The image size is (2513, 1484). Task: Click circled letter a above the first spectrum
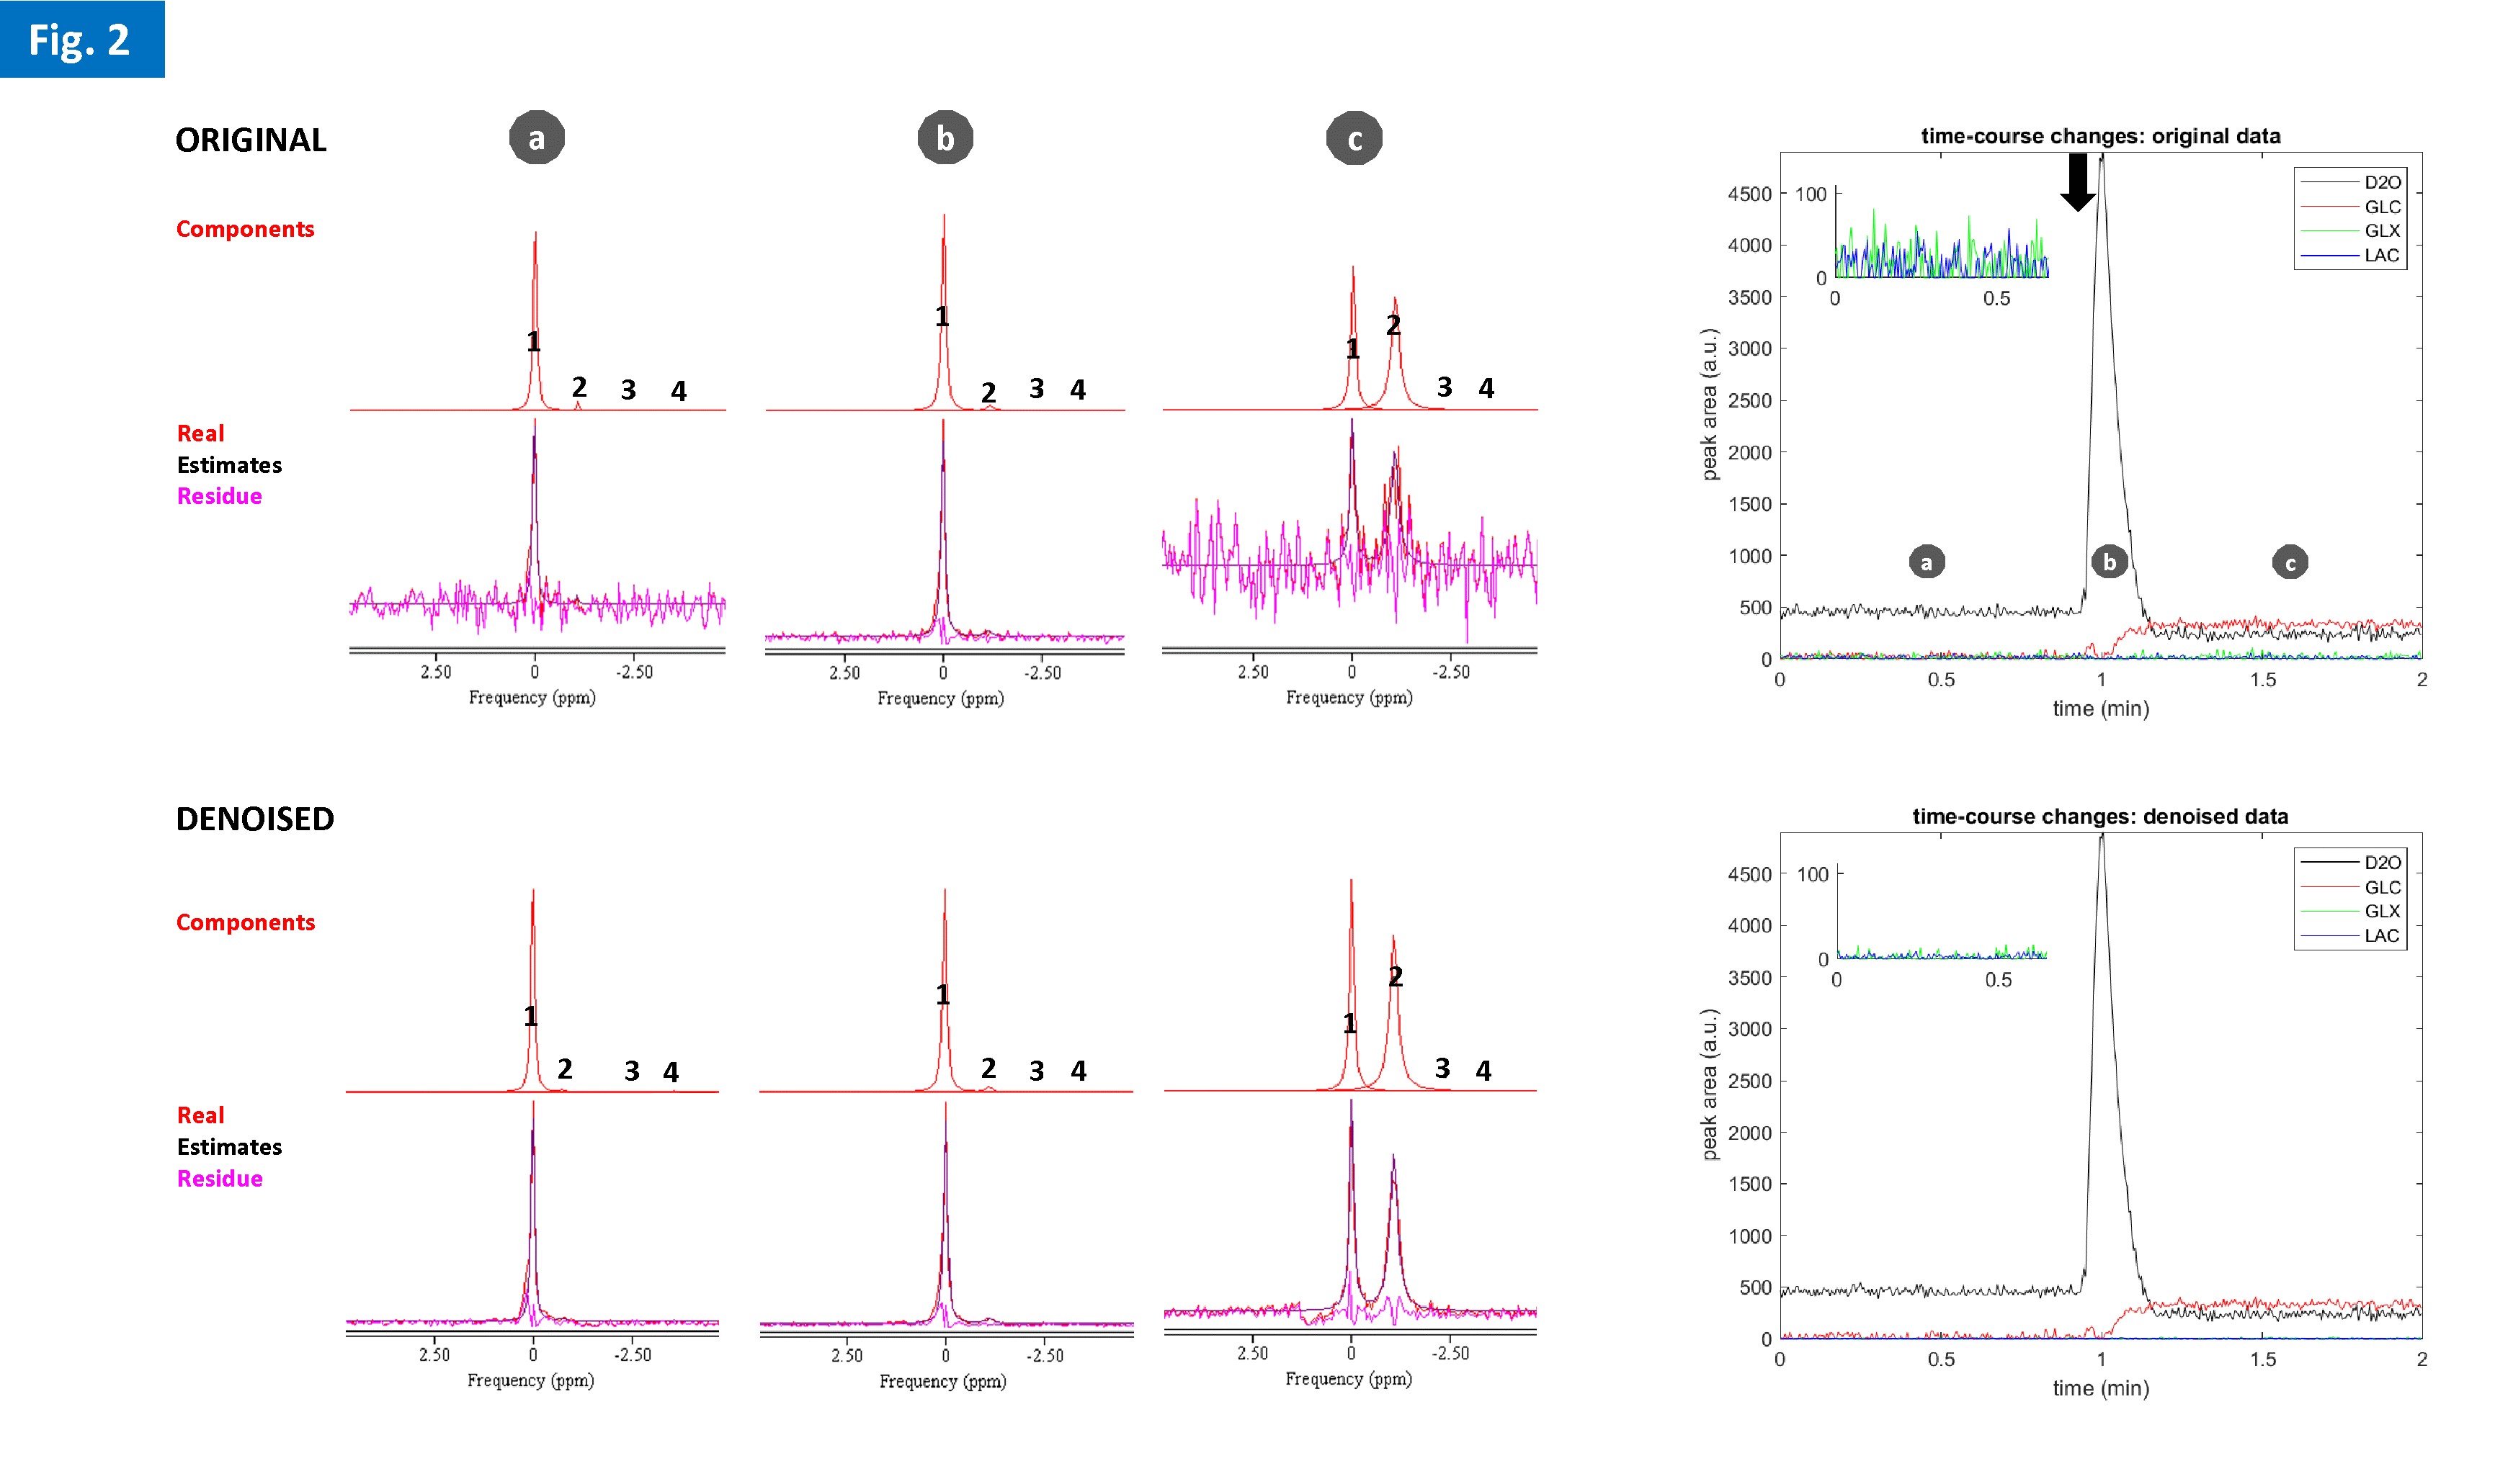(537, 138)
